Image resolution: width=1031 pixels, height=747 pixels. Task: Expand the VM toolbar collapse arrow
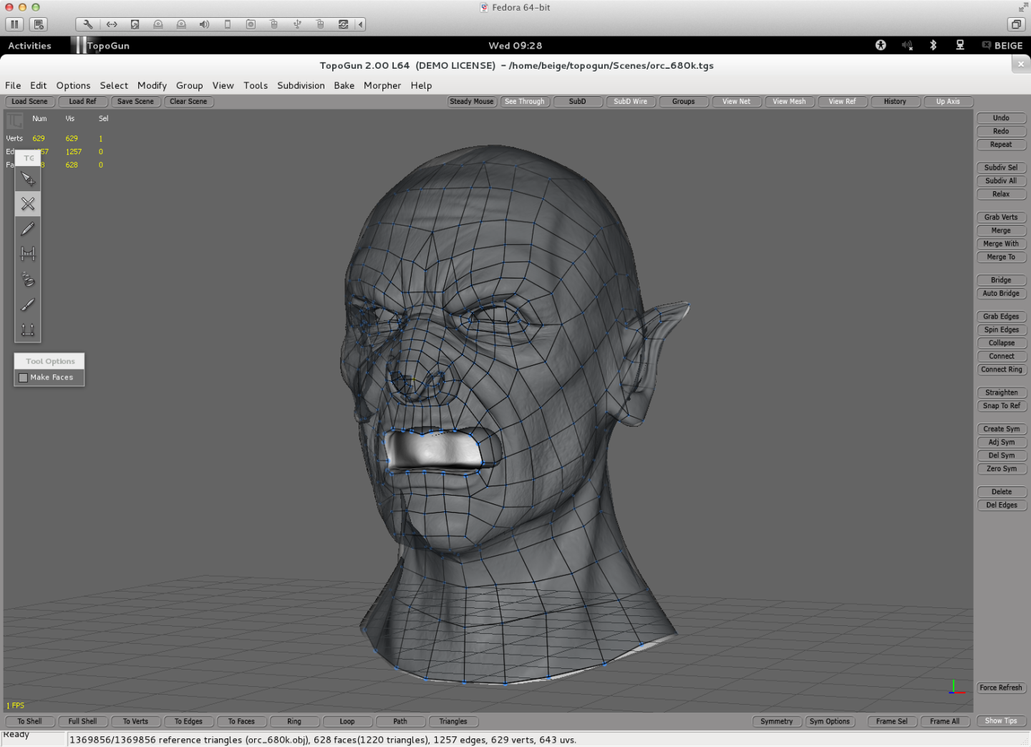pyautogui.click(x=361, y=24)
